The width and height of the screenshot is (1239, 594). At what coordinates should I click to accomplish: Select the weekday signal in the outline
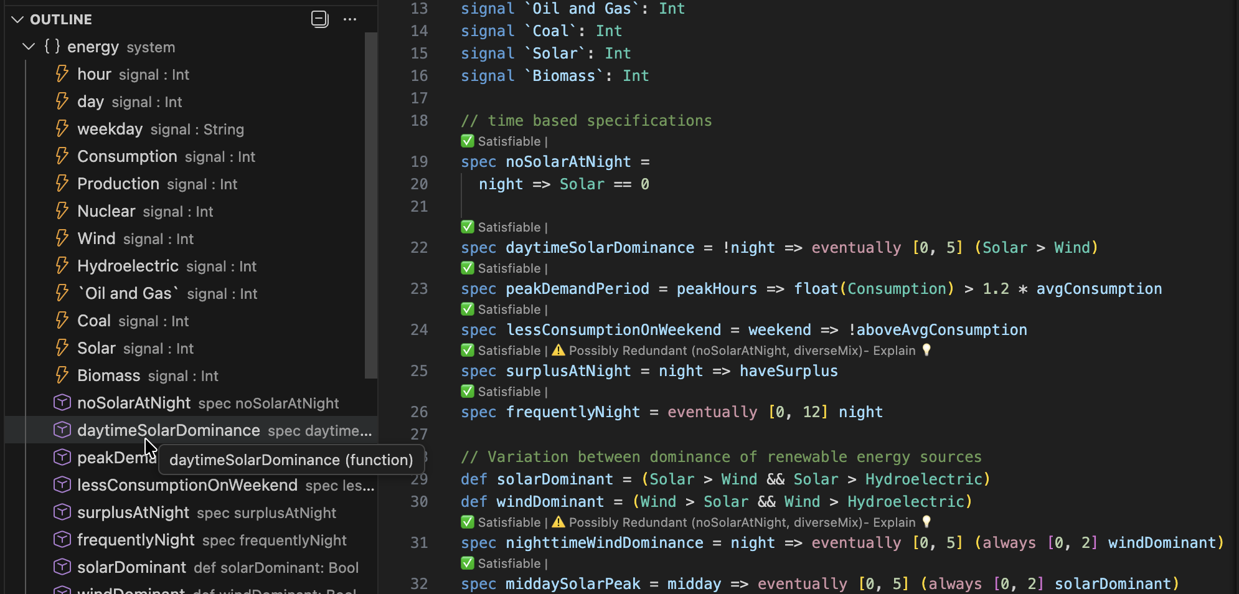click(x=111, y=129)
